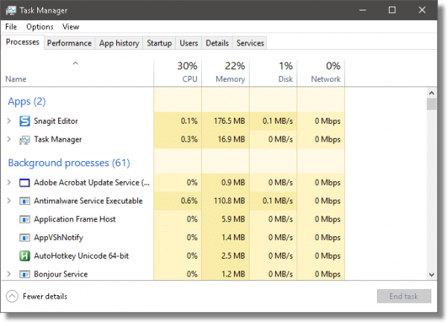This screenshot has height=322, width=447.
Task: Click the 0.3% CPU value
Action: [189, 139]
